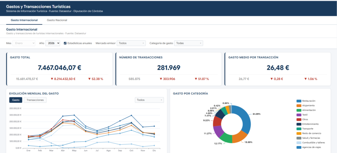Image resolution: width=337 pixels, height=153 pixels.
Task: Open the disabled Mes Enero dropdown
Action: click(x=24, y=43)
